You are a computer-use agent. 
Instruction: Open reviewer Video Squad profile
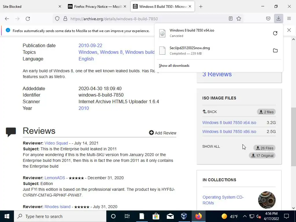point(56,143)
